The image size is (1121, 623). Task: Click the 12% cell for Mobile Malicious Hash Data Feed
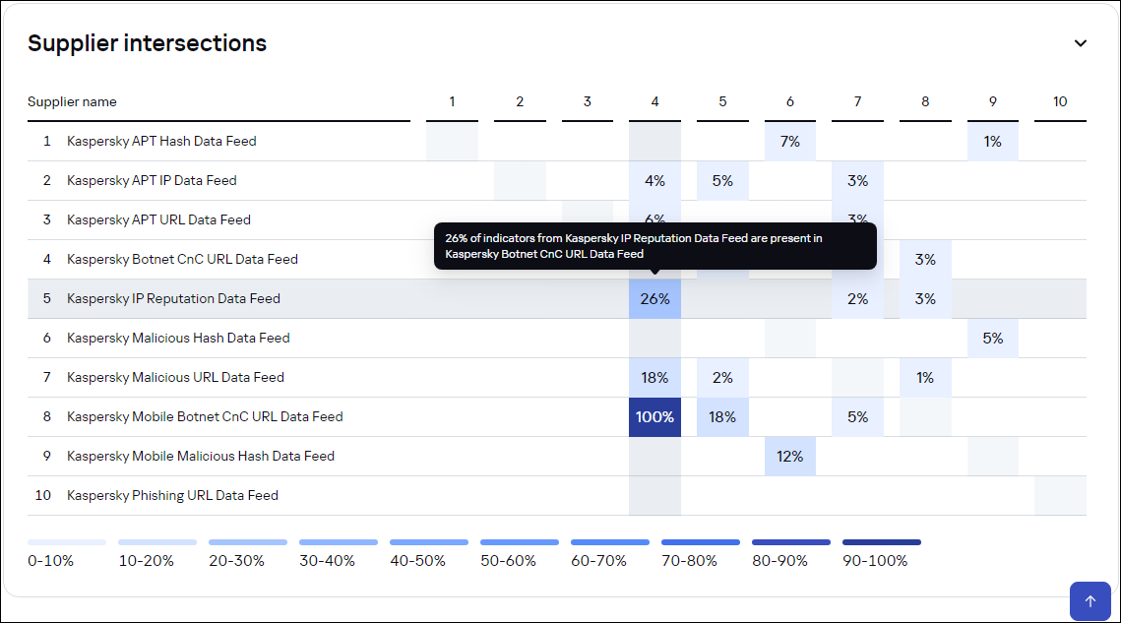tap(790, 456)
